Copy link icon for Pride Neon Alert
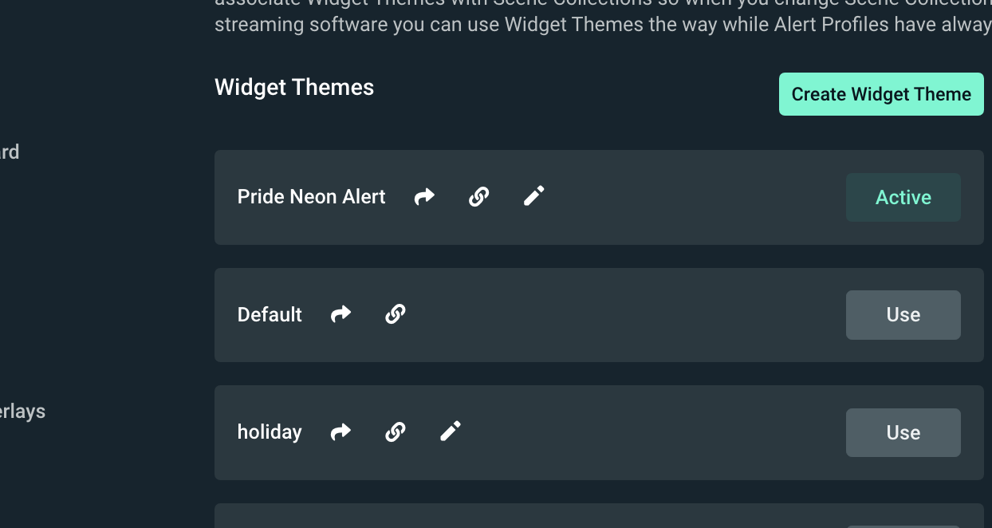Screen dimensions: 992x528 pyautogui.click(x=478, y=196)
